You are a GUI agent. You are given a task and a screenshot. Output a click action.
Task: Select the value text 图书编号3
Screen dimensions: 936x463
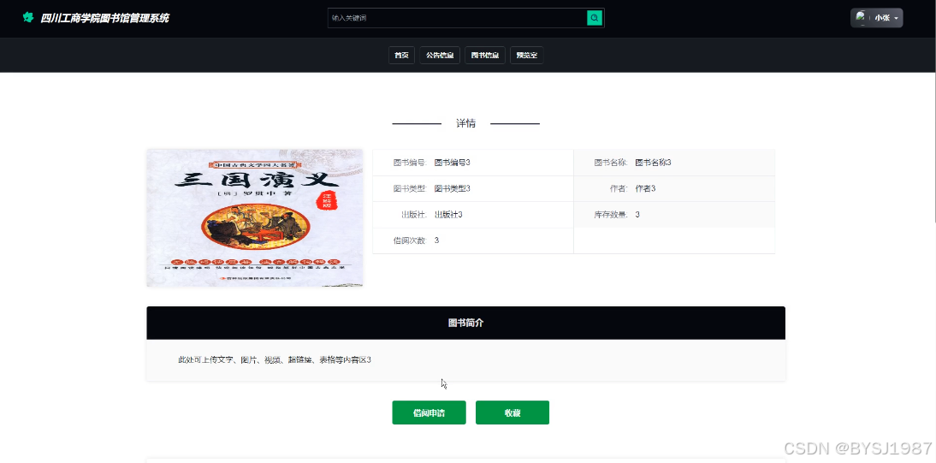click(453, 163)
